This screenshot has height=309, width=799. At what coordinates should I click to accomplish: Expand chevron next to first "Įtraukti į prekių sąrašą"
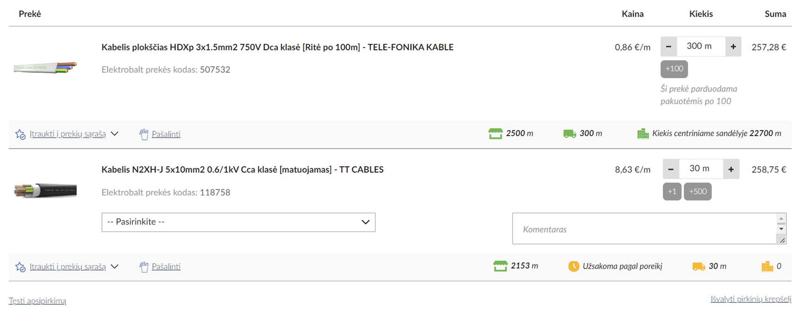point(115,134)
